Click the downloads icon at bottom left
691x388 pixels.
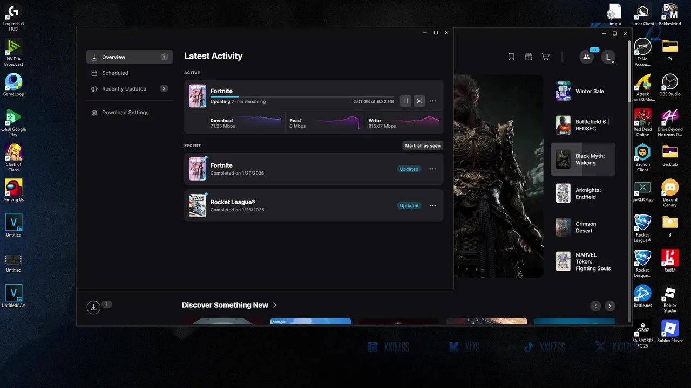click(93, 307)
